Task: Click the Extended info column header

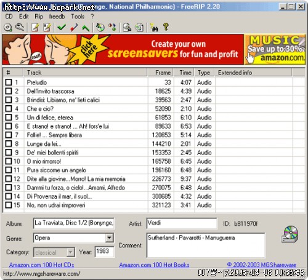Action: click(x=253, y=73)
